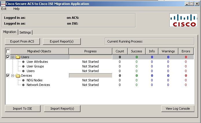Collapse the Users tree node

12,57
